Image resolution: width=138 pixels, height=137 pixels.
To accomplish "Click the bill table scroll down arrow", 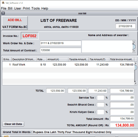I will [136, 83].
